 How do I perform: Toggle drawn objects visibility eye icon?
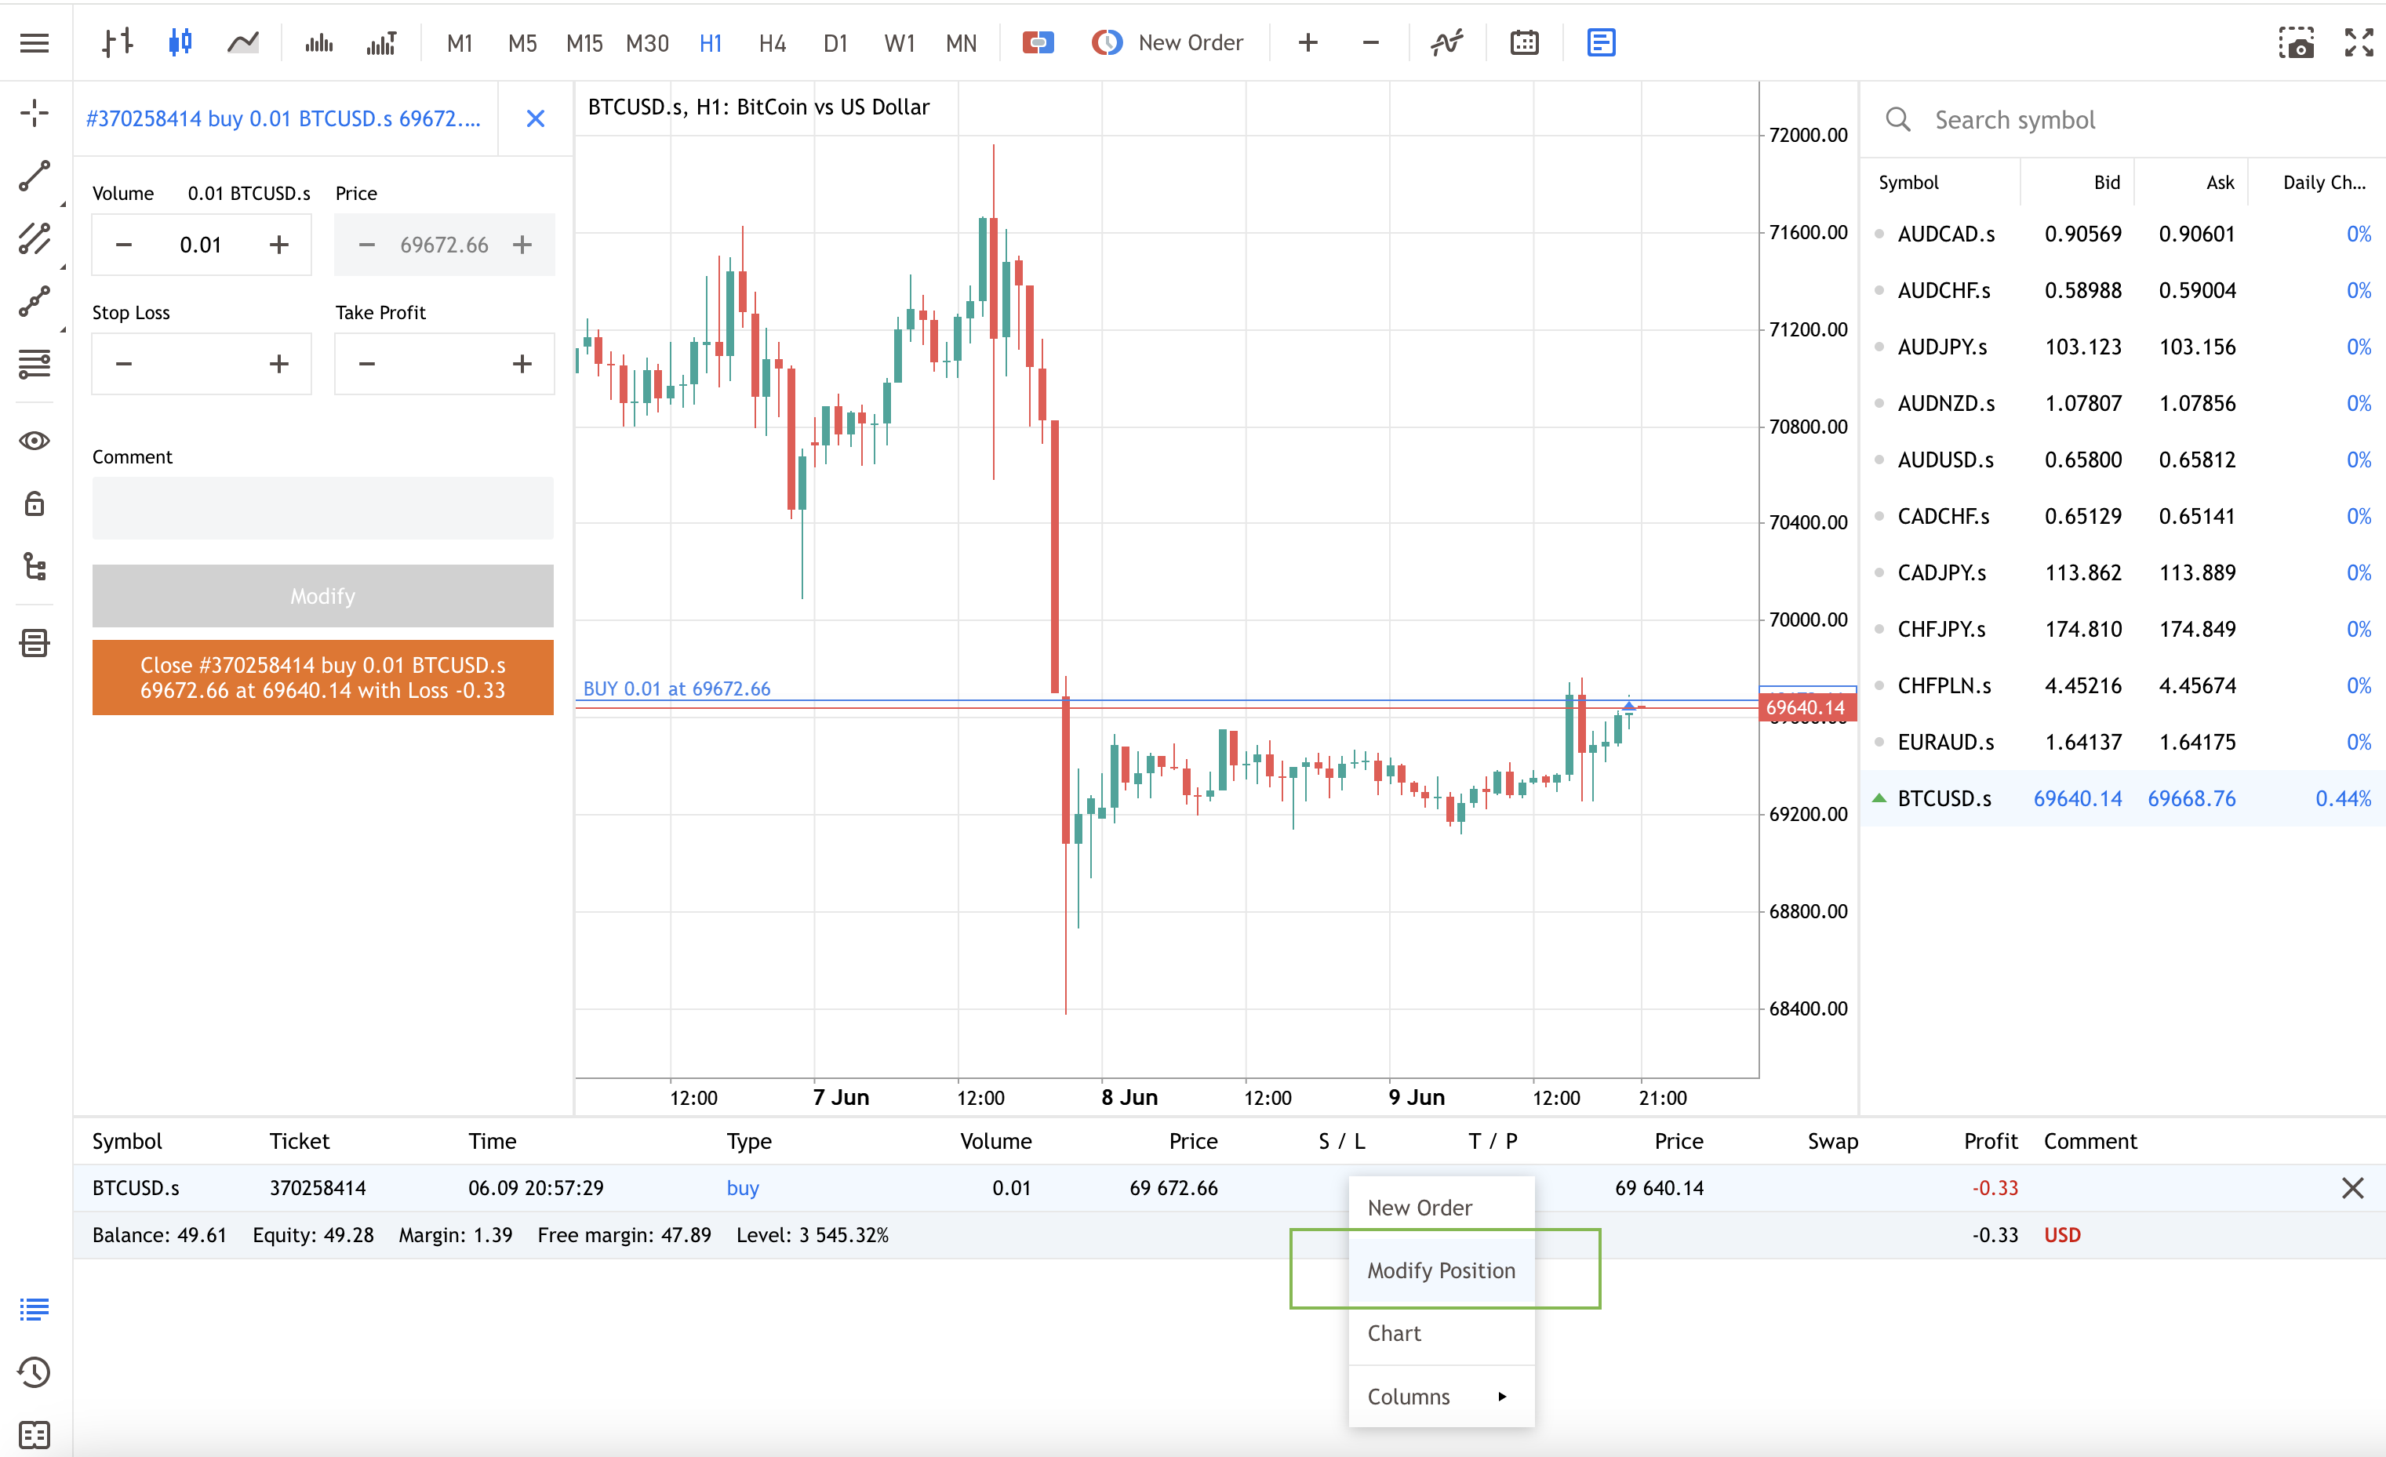35,441
